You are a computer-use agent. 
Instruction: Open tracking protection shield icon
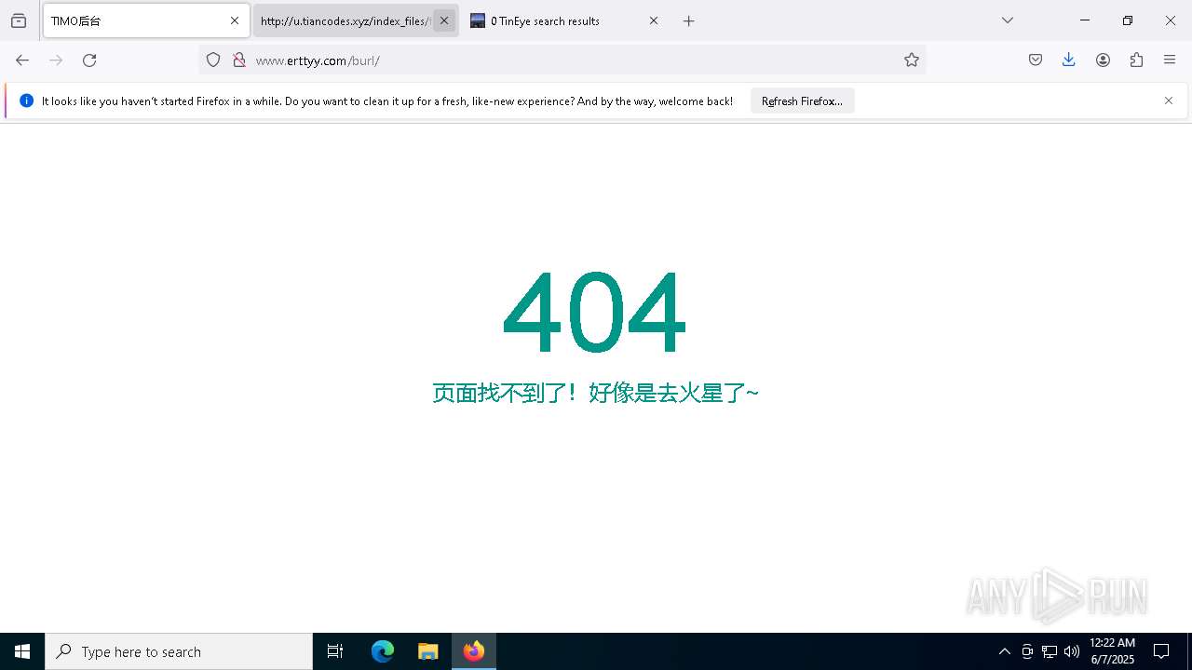click(213, 60)
